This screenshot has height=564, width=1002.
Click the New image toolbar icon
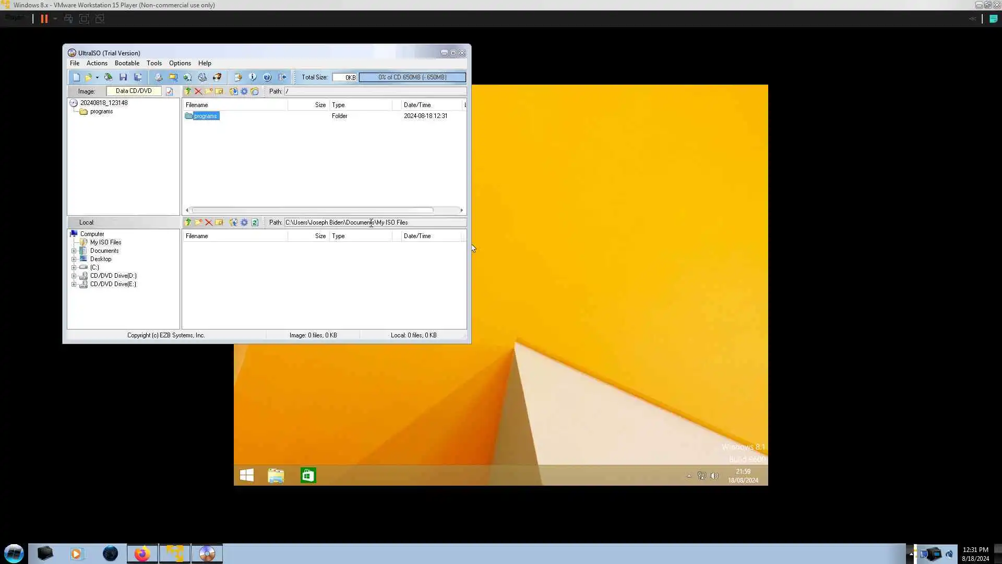click(x=76, y=77)
